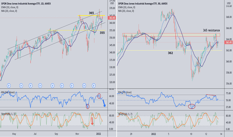Click the second dividend D marker from left
The width and height of the screenshot is (233, 137).
pos(21,85)
